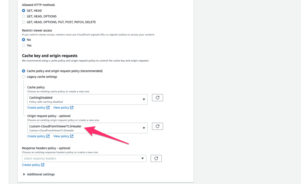Select Legacy cache settings
Screen dimensions: 301x184
(x=24, y=76)
